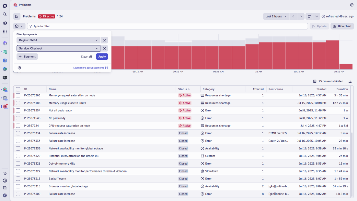Open the search icon in left sidebar

coord(5,14)
